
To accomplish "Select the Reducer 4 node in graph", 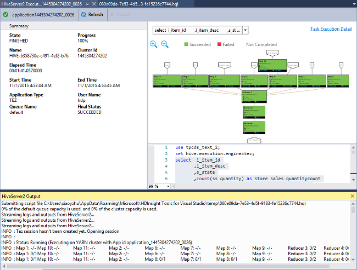I will 254,111.
